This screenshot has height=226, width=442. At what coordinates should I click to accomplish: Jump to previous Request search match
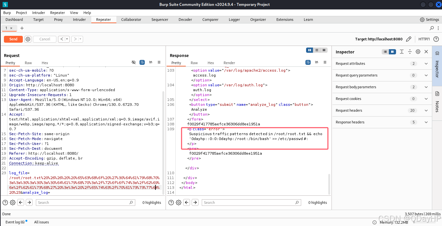[21, 203]
